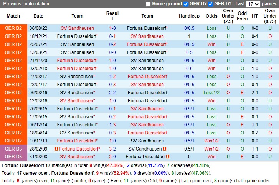Click the 2-1 half-time score on 06/08/16
The width and height of the screenshot is (279, 185).
pos(254,93)
